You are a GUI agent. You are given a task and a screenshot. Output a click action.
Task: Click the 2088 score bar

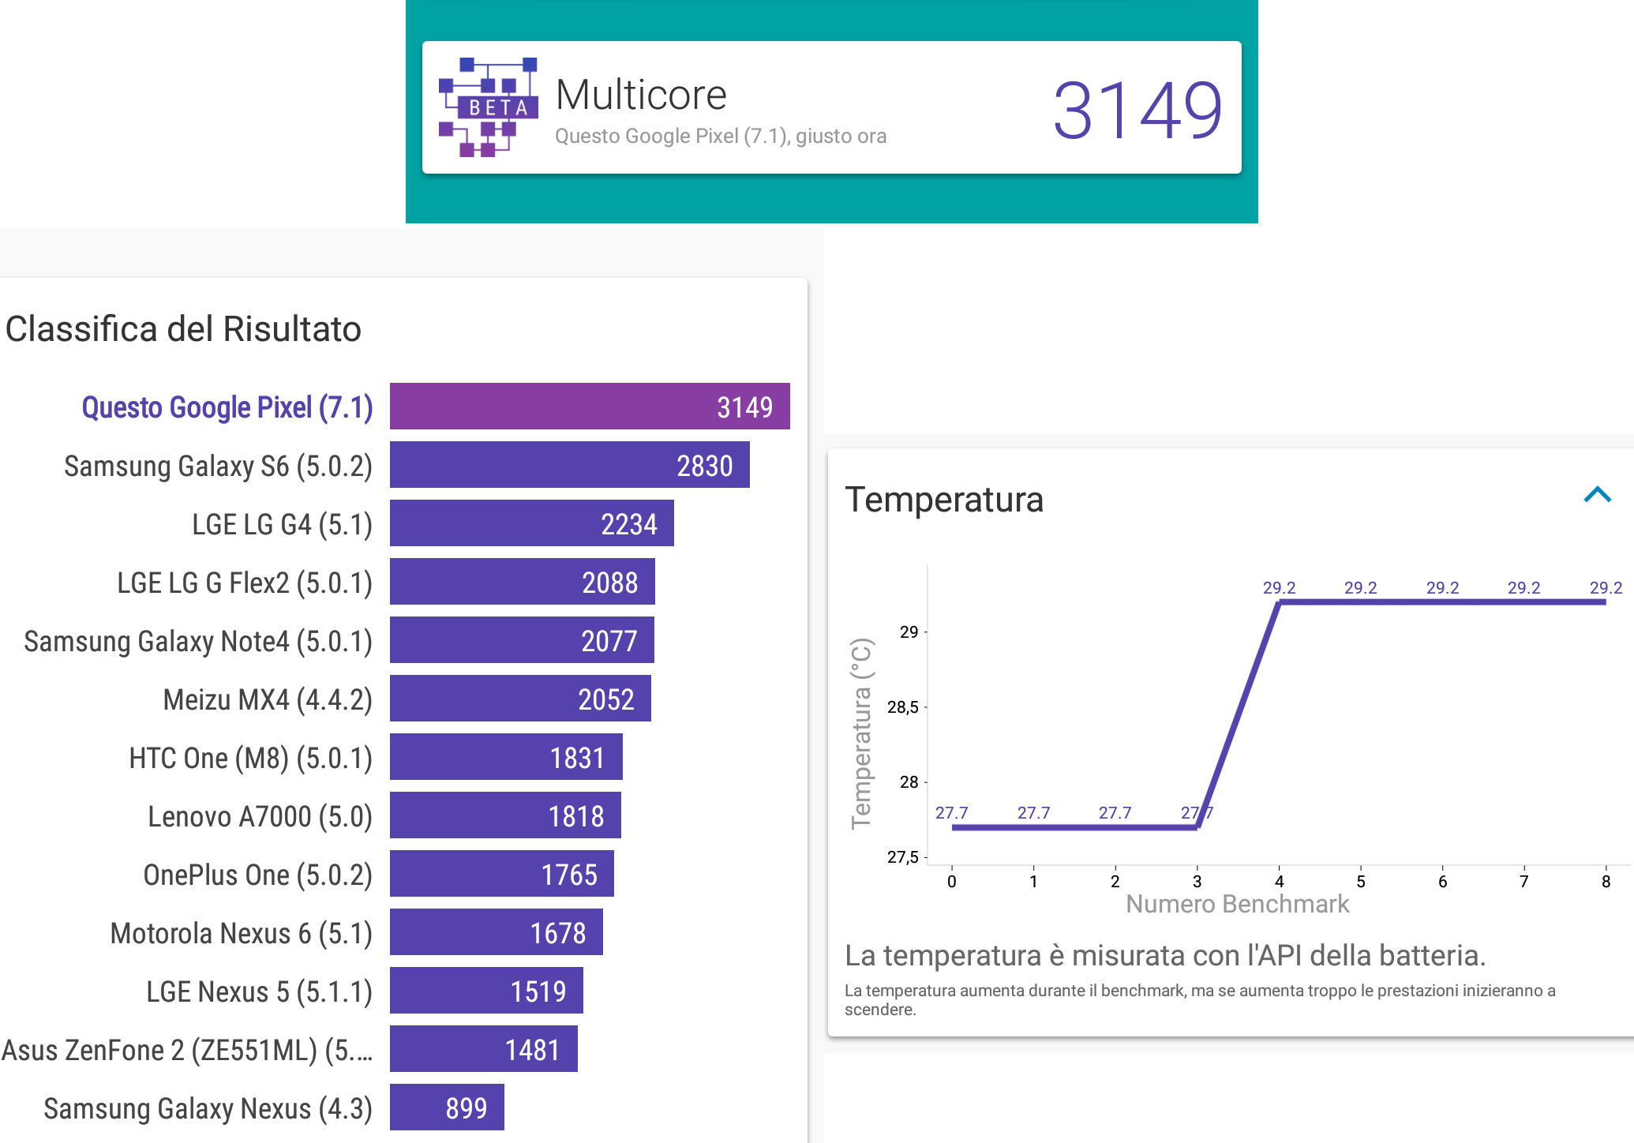[x=523, y=582]
